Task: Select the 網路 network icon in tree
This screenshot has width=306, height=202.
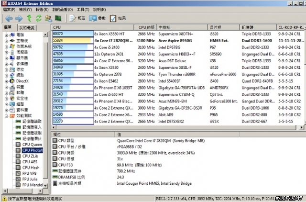Action: 12,75
